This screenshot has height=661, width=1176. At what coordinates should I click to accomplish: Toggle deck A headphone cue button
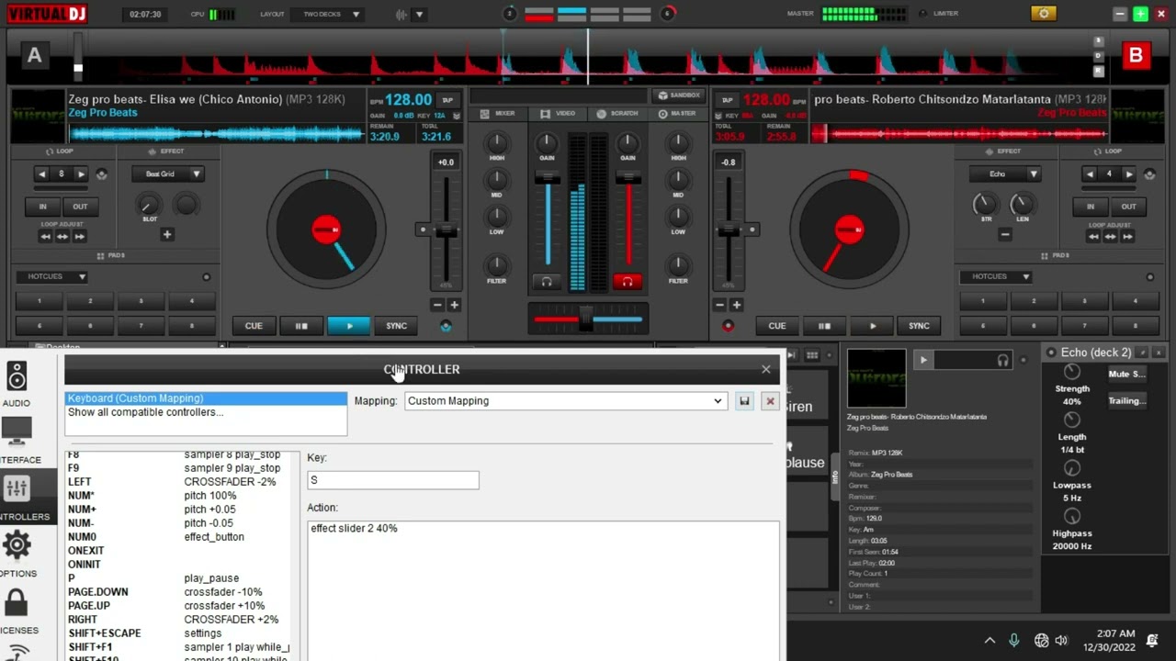[547, 282]
